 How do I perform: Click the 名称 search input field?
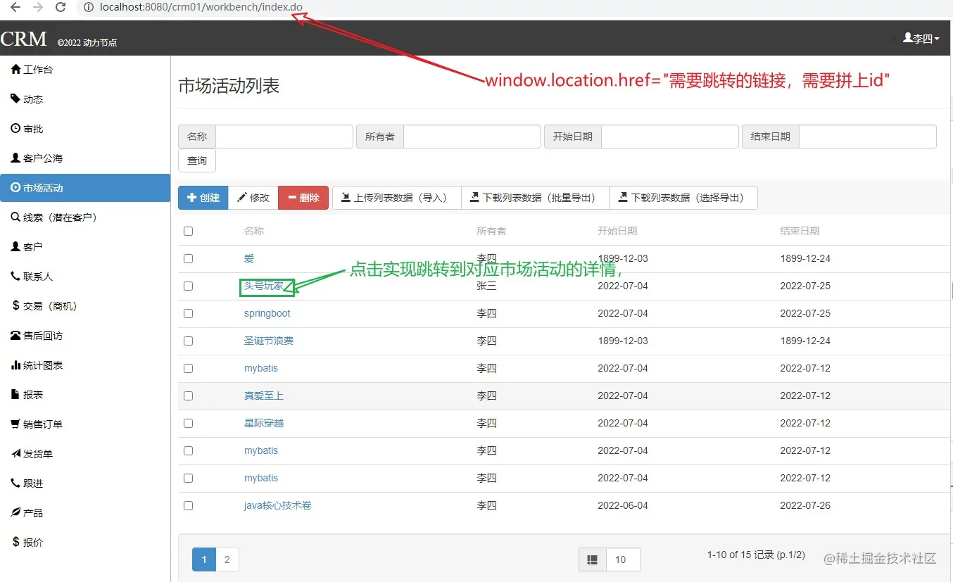(284, 137)
